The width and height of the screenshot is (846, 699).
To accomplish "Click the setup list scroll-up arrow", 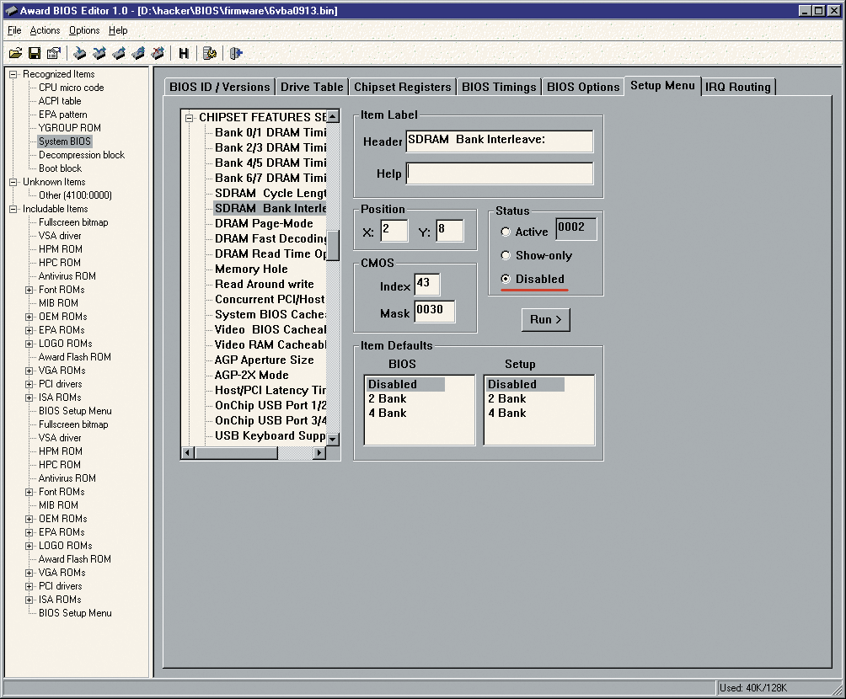I will coord(333,116).
